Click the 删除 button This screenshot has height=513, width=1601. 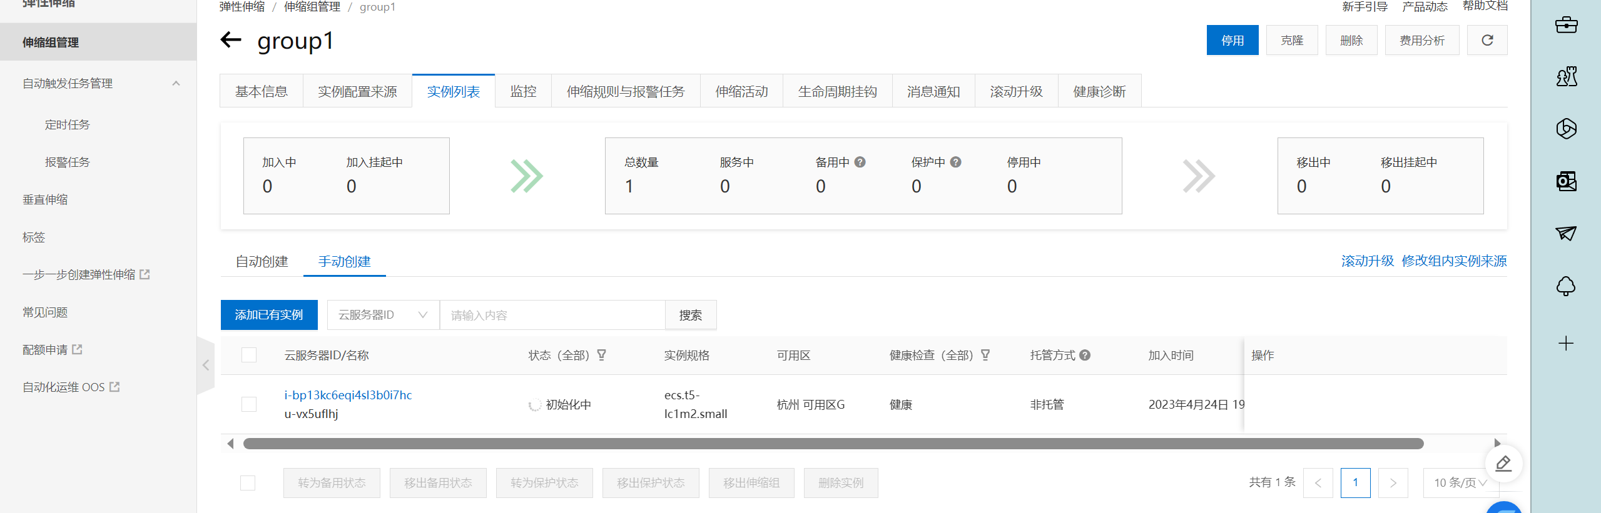[x=1351, y=40]
